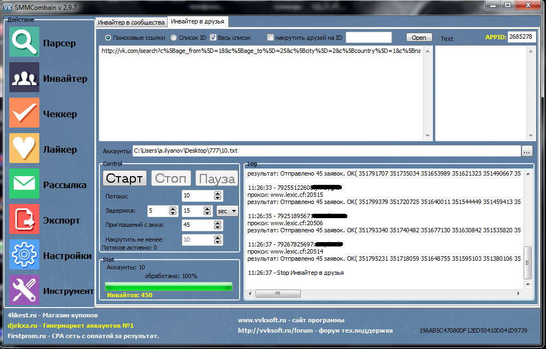546x349 pixels.
Task: Click the Потоки spinner arrows
Action: (x=218, y=196)
